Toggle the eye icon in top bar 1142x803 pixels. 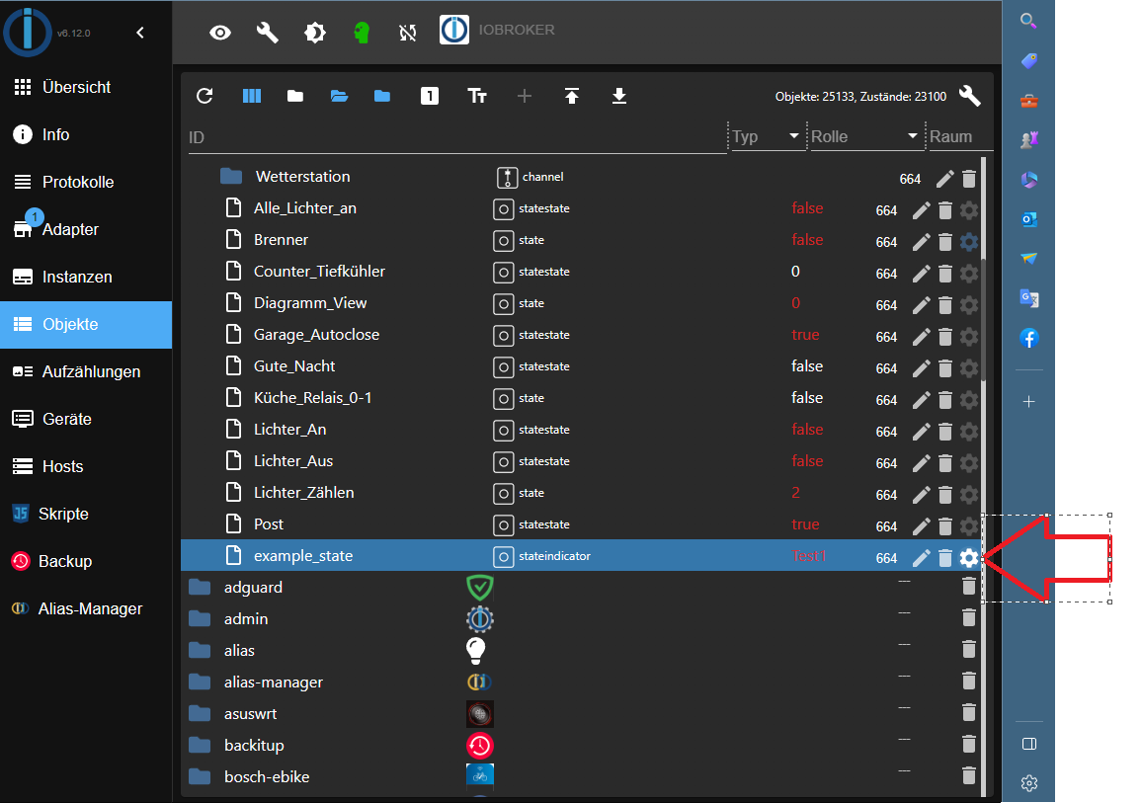click(x=220, y=33)
